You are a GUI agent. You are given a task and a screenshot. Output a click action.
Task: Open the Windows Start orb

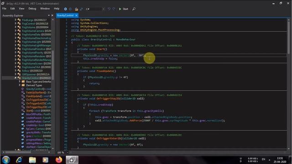[6, 160]
